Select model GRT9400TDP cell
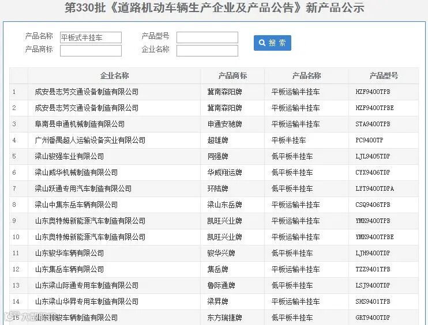The height and width of the screenshot is (325, 428). [384, 318]
